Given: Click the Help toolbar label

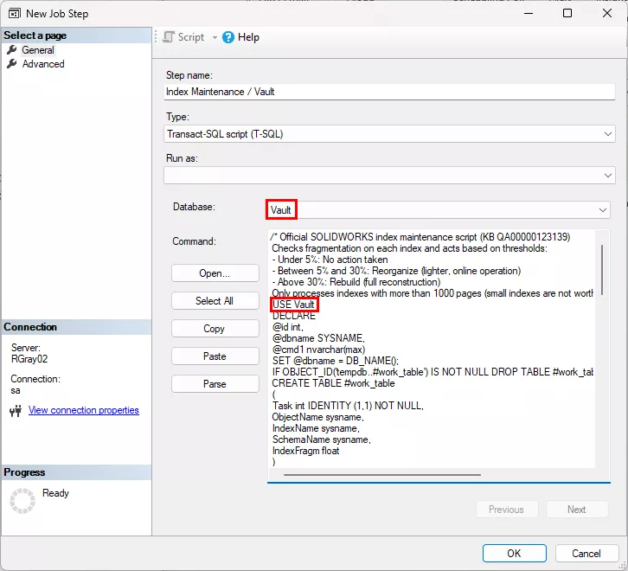Looking at the screenshot, I should coord(248,37).
